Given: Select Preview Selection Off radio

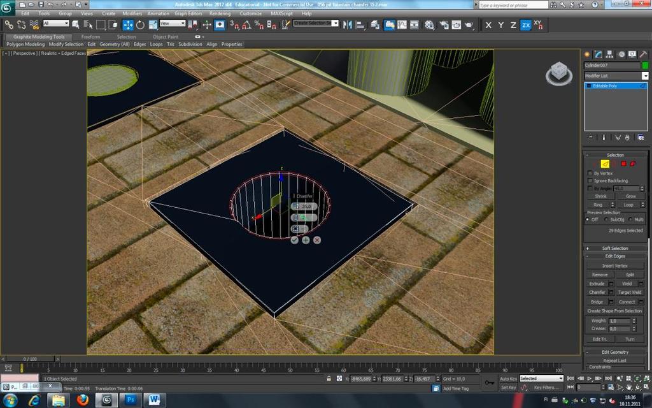Looking at the screenshot, I should click(x=588, y=219).
